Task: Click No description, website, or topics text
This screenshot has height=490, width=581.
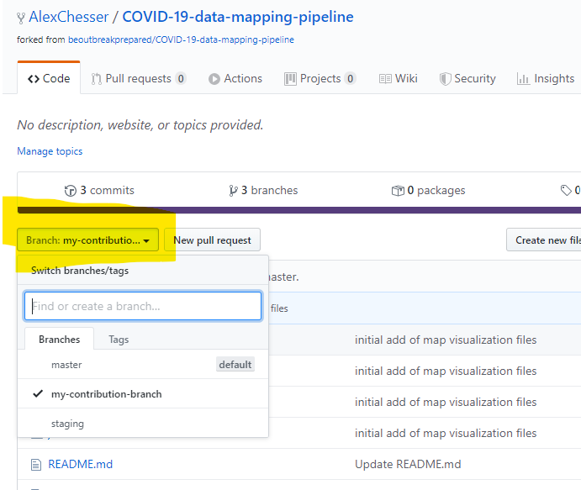Action: (140, 125)
